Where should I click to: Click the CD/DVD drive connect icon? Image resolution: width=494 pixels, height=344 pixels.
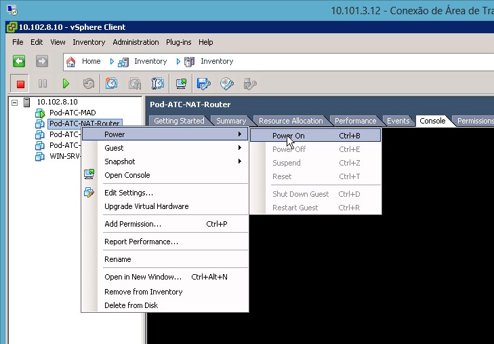[227, 83]
